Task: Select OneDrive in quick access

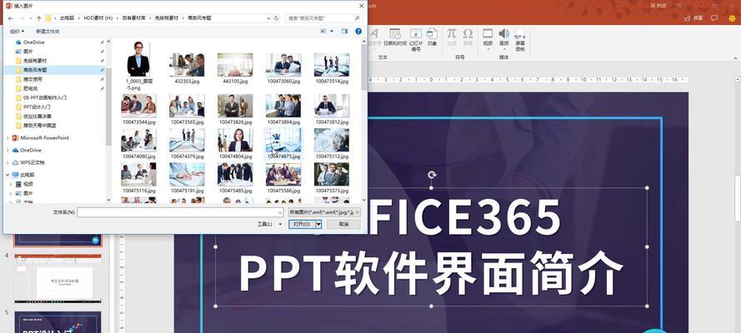Action: (33, 42)
